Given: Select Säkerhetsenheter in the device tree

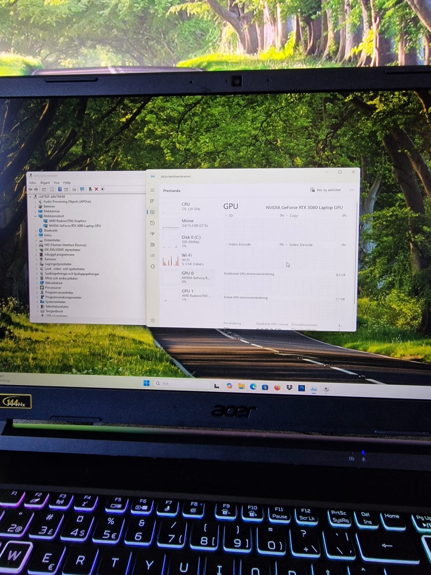Looking at the screenshot, I should click(54, 306).
